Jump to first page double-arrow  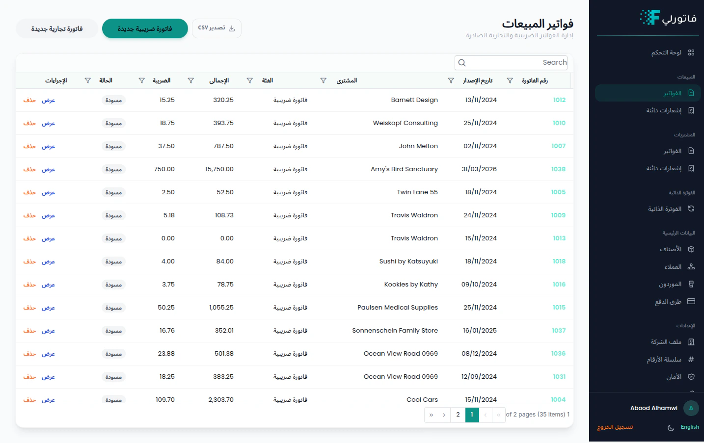click(499, 415)
